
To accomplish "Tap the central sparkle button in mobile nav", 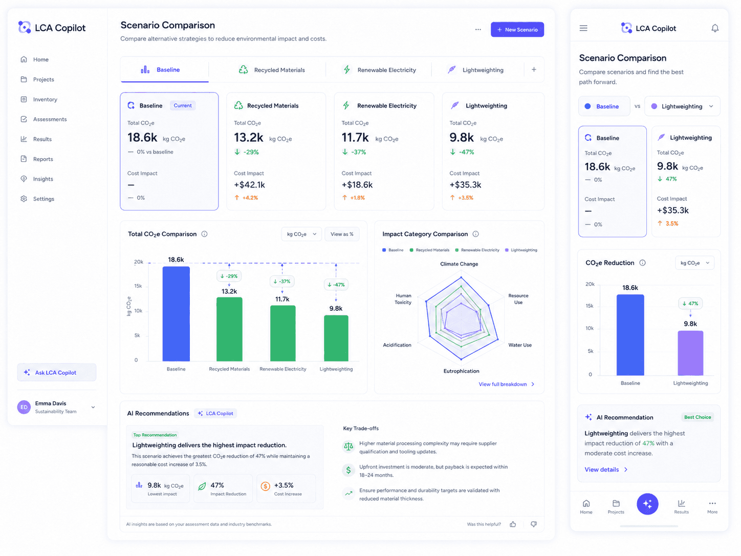I will point(647,504).
